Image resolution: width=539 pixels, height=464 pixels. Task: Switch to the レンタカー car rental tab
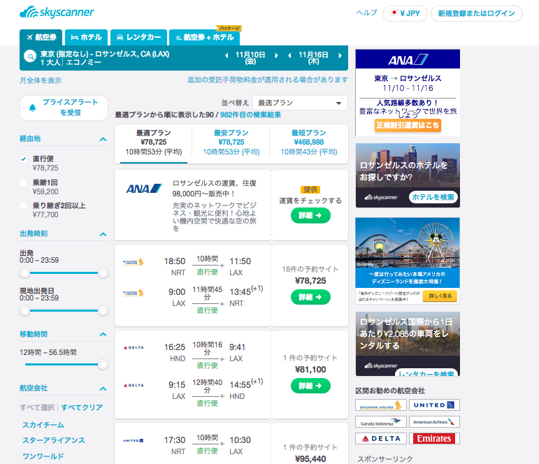(x=139, y=37)
